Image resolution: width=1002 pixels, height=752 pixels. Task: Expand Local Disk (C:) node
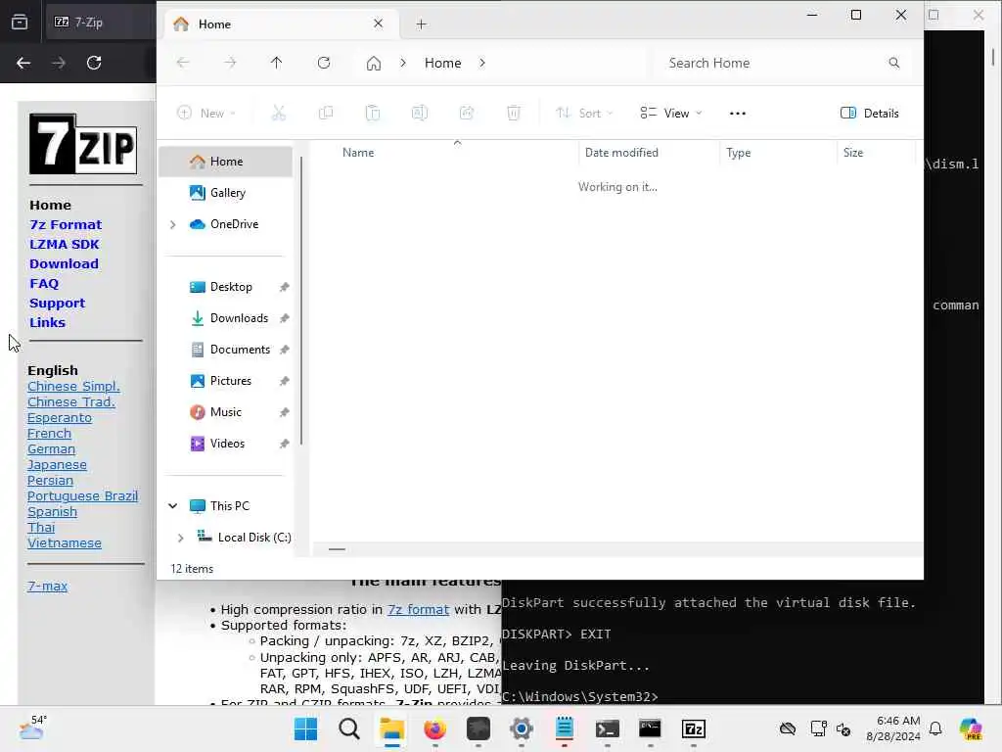pos(180,538)
